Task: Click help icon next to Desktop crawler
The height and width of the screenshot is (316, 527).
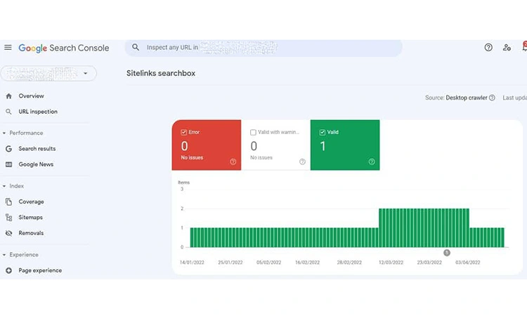Action: coord(492,98)
